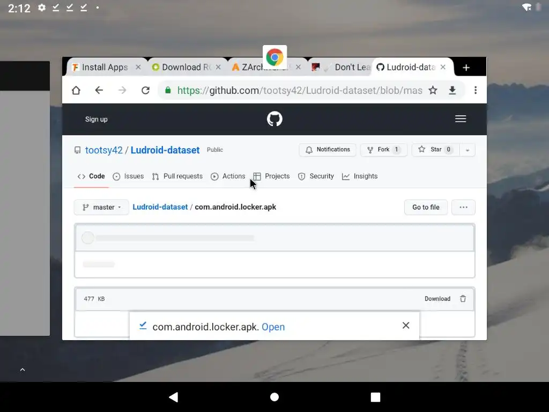This screenshot has width=549, height=412.
Task: Navigate back in Chrome
Action: 99,90
